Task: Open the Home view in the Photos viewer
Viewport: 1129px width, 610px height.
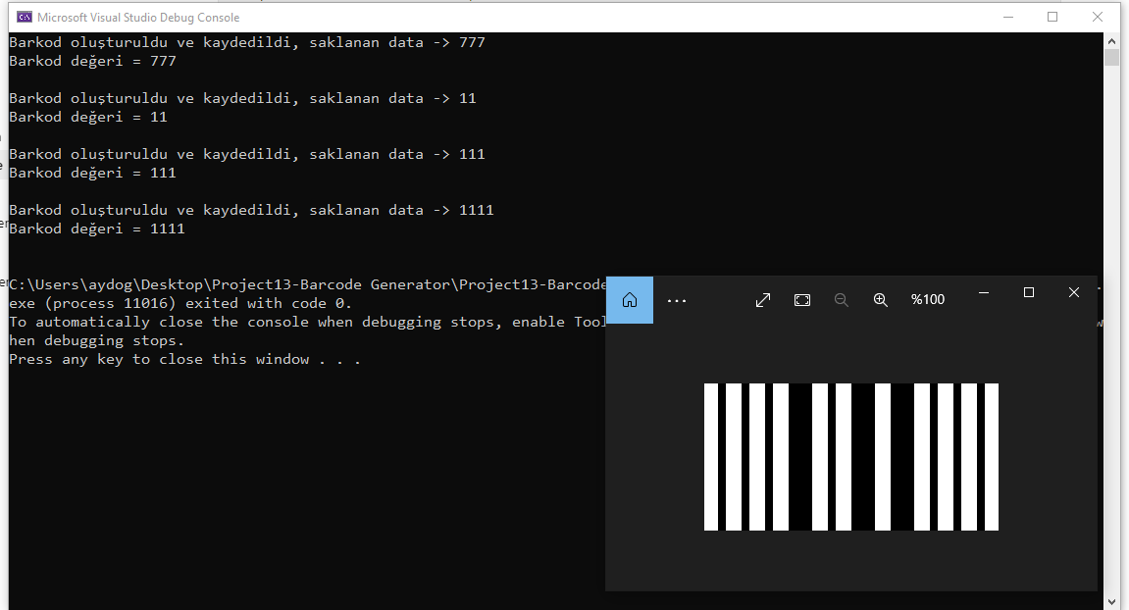Action: [x=629, y=300]
